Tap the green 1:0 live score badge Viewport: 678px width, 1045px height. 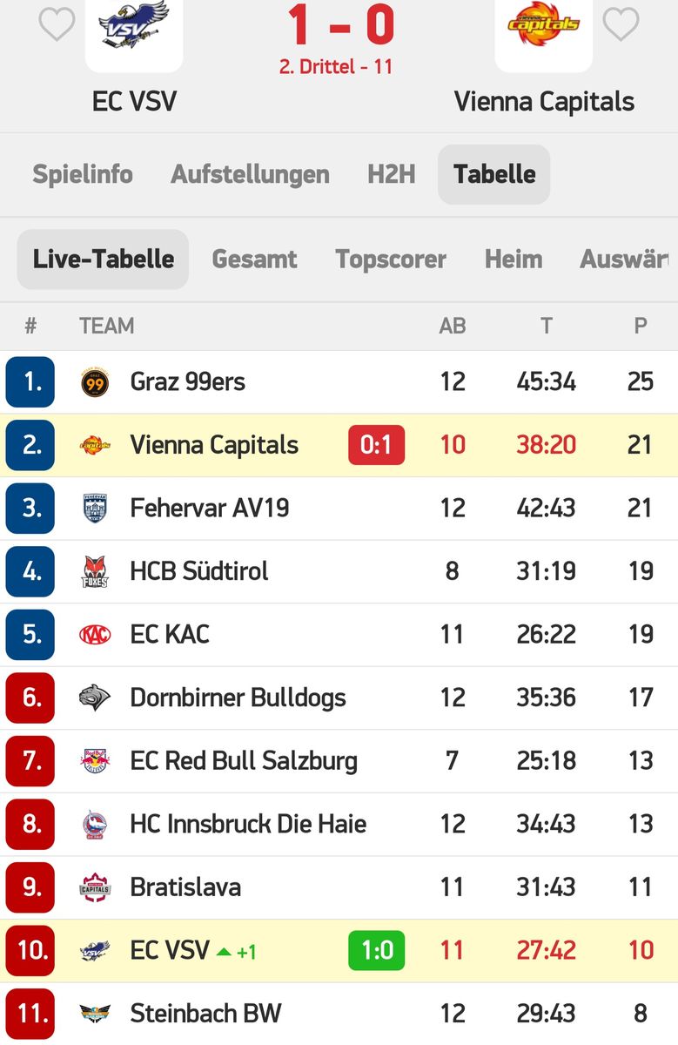pyautogui.click(x=376, y=950)
